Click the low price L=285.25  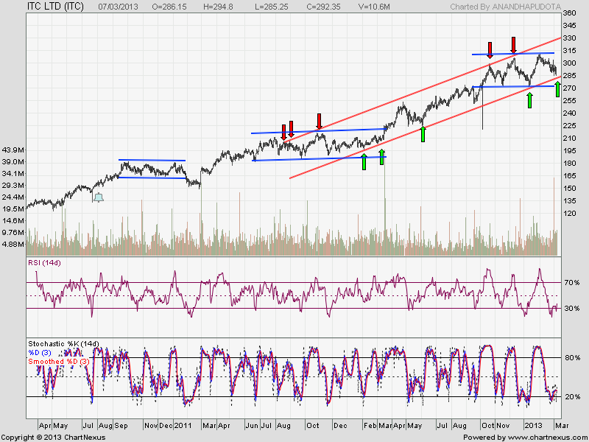(x=272, y=7)
